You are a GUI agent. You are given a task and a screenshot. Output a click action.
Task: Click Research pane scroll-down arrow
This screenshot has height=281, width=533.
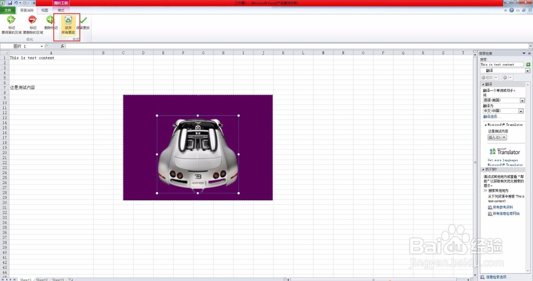pyautogui.click(x=528, y=271)
